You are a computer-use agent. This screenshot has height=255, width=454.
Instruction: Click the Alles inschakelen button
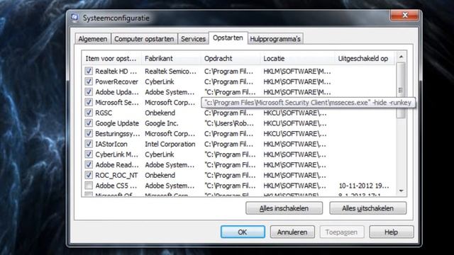tap(284, 208)
